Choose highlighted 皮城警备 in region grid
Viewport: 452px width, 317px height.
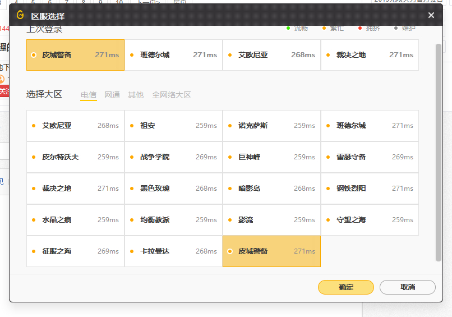(x=272, y=251)
